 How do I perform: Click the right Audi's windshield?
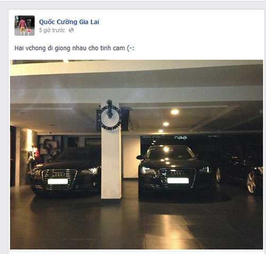pyautogui.click(x=171, y=153)
